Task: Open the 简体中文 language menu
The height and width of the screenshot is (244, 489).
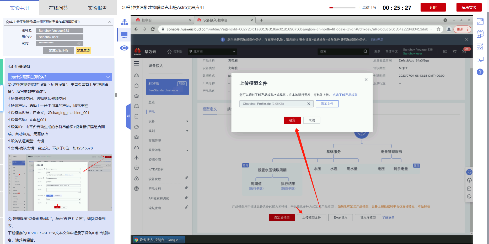Action: [391, 51]
